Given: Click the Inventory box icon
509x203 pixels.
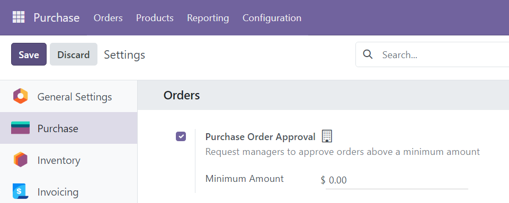Looking at the screenshot, I should click(21, 160).
